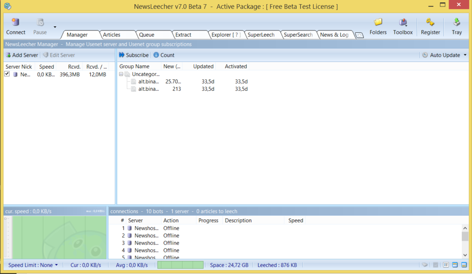Screen dimensions: 472x274
Task: Sort connections by Action column header
Action: tap(178, 220)
